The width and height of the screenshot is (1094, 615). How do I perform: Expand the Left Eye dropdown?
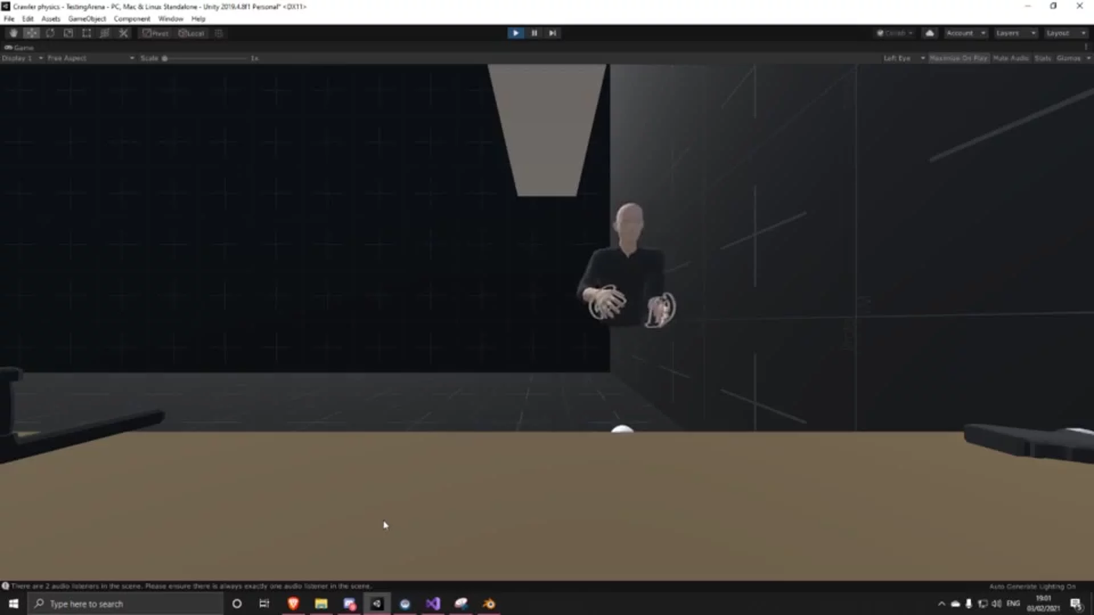(x=903, y=58)
